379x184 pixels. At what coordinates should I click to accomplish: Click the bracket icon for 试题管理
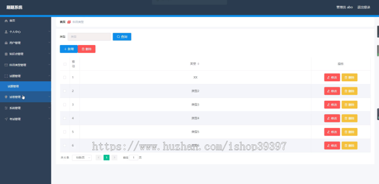click(x=6, y=76)
